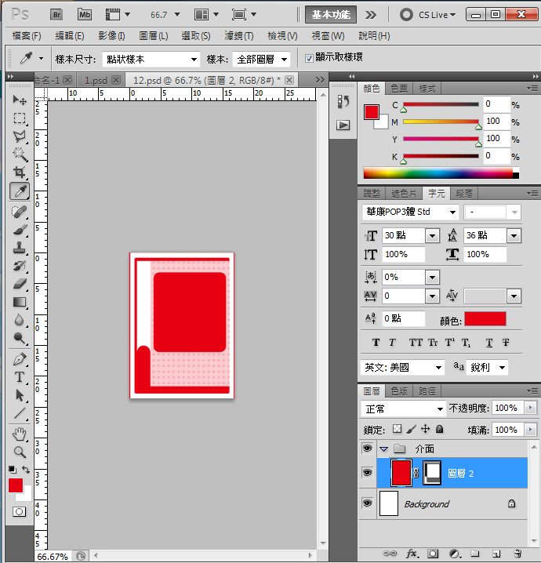Open the 樣本尺寸 dropdown showing 點狀樣本

[151, 60]
